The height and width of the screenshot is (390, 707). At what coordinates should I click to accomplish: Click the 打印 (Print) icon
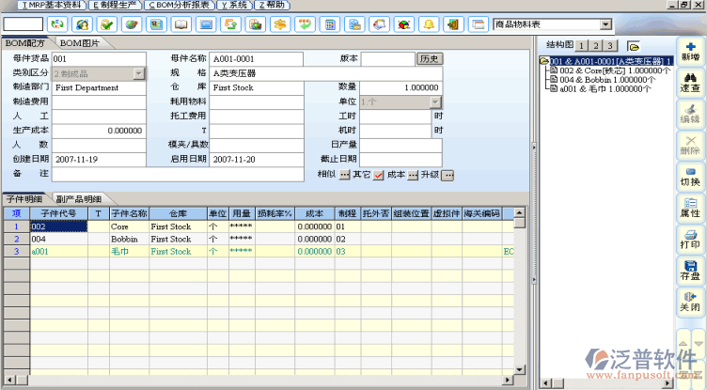pos(689,239)
